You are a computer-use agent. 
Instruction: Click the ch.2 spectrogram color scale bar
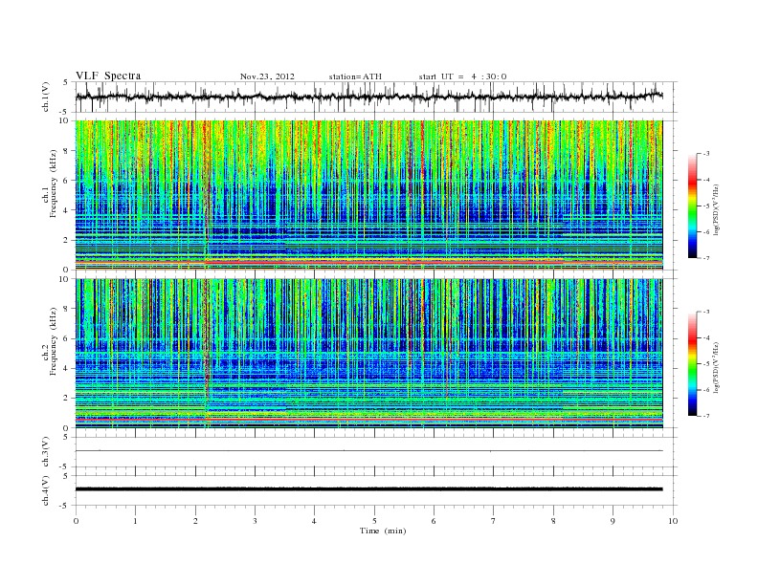pos(692,364)
